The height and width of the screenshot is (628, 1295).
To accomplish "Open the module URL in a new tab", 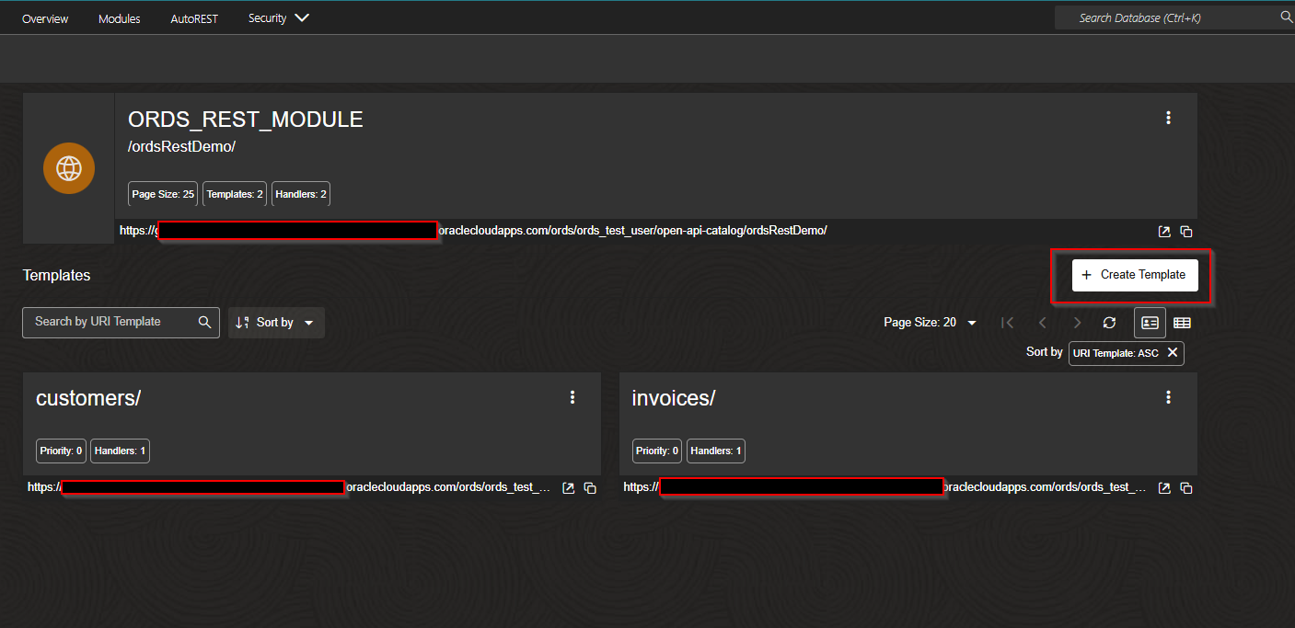I will (x=1163, y=231).
